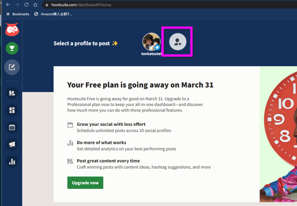Open the Amazon bookmark in bookmarks bar
This screenshot has height=206, width=297.
53,14
